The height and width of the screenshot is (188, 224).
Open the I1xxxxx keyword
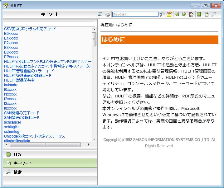click(x=10, y=94)
